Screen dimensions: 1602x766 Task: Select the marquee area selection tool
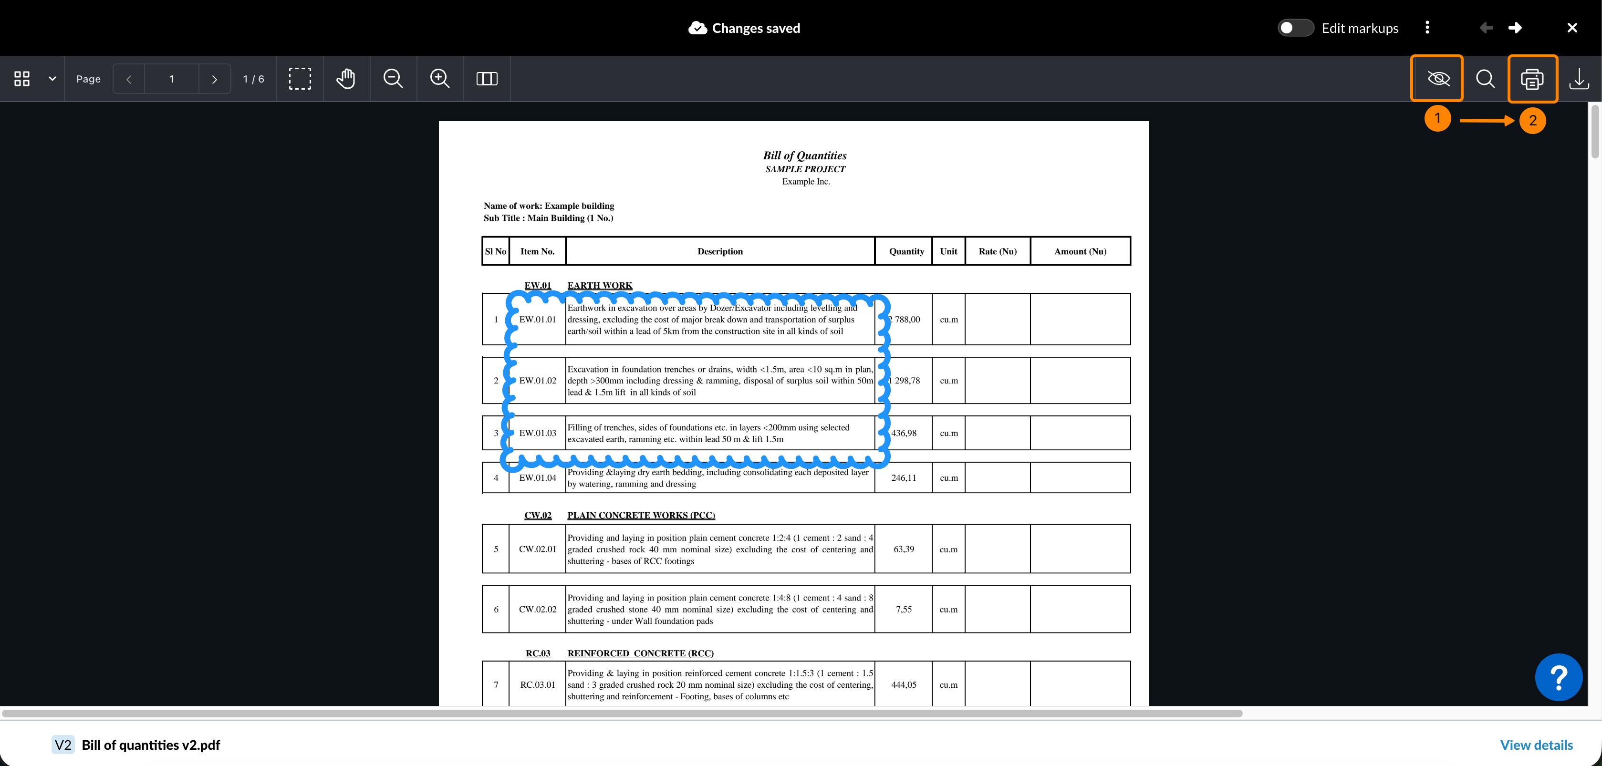[x=300, y=79]
